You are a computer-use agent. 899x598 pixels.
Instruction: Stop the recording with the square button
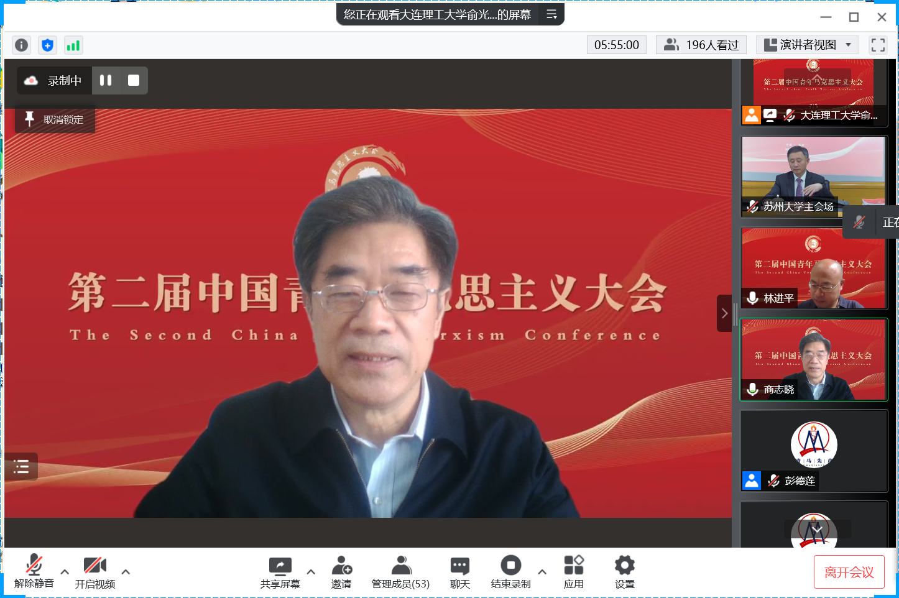point(134,80)
